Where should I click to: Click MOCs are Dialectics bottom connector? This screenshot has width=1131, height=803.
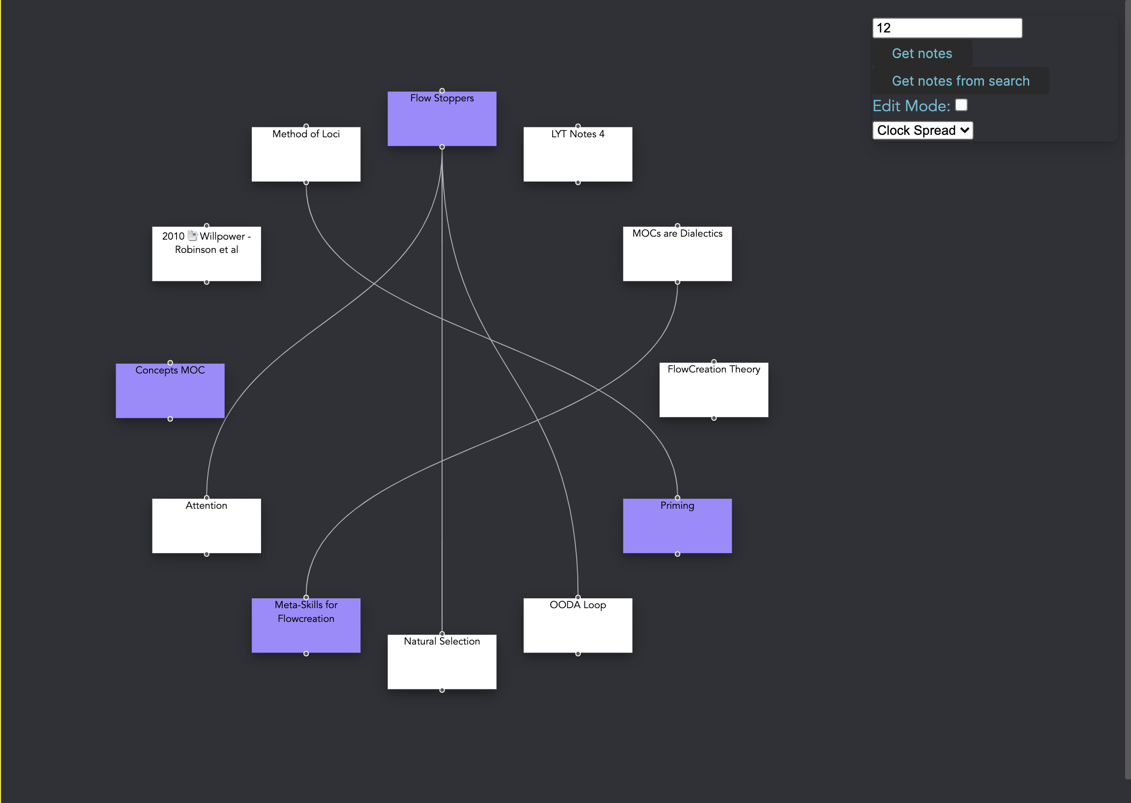click(x=677, y=282)
